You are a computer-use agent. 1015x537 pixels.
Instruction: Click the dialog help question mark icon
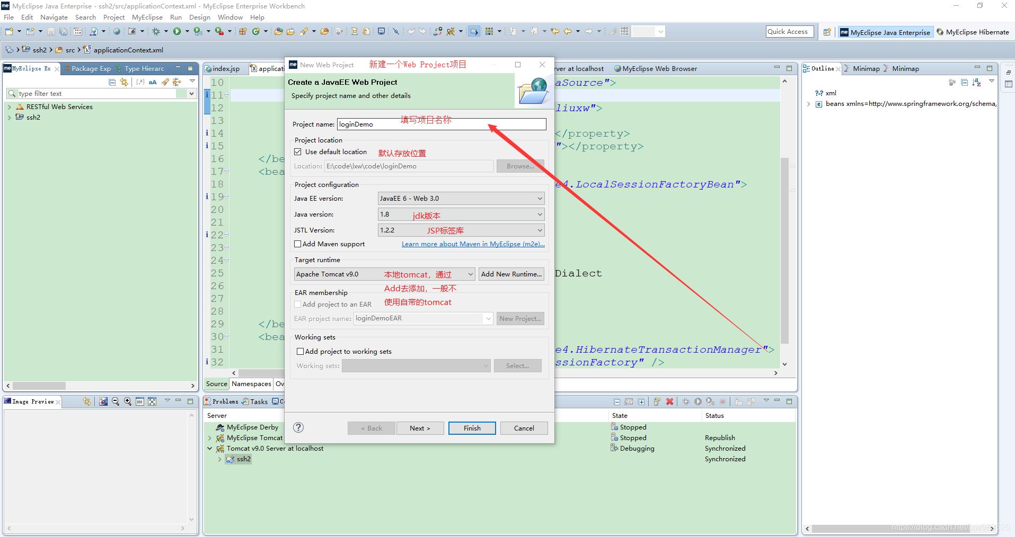point(298,427)
